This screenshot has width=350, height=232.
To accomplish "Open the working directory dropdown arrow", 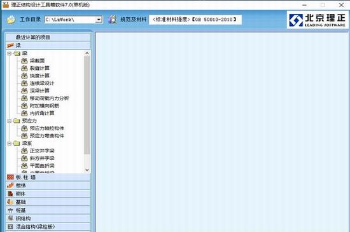I will pos(99,20).
